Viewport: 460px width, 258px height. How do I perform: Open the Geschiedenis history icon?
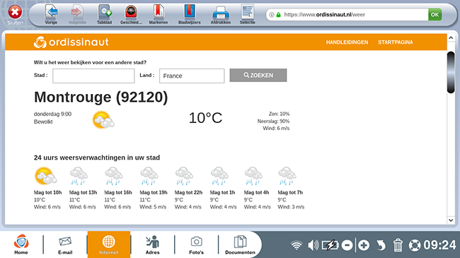(x=131, y=12)
